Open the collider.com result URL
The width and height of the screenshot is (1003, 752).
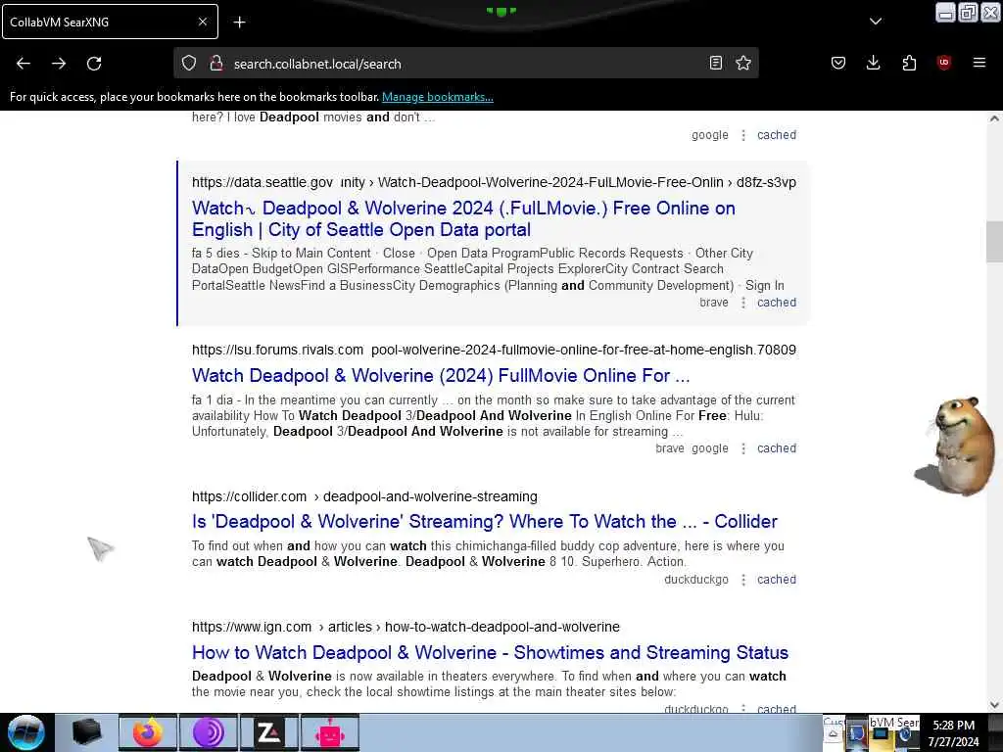364,496
